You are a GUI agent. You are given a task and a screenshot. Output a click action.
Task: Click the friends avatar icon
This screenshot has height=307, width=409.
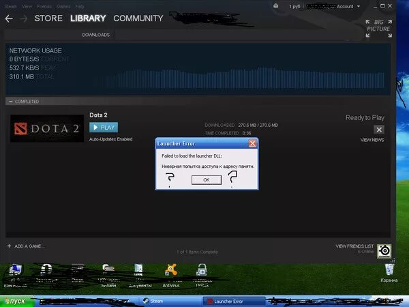pos(384,251)
